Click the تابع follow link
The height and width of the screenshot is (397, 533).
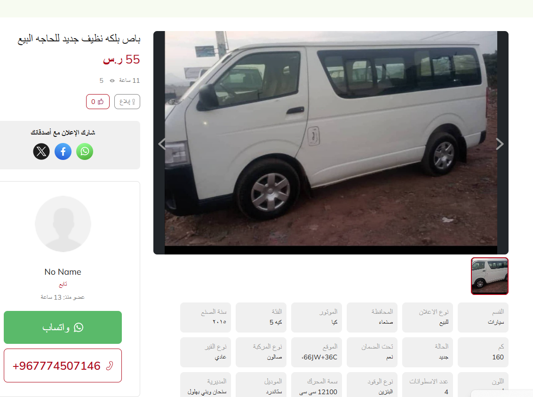click(63, 284)
